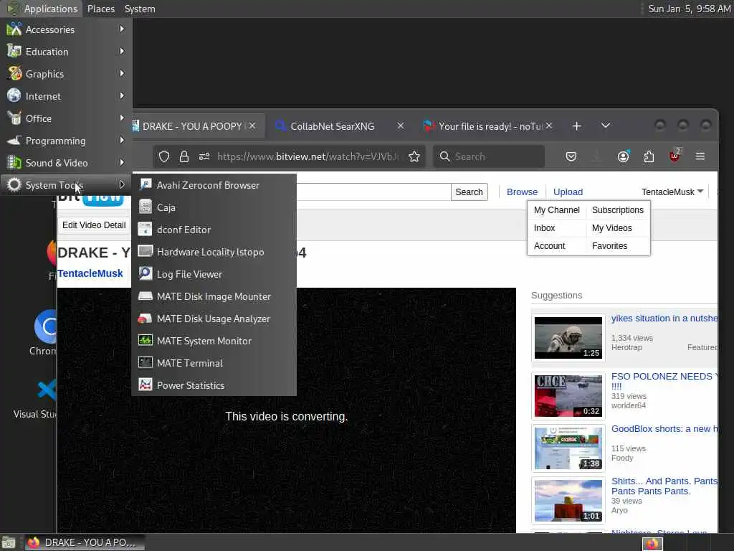Click the Pocket save icon

point(571,156)
